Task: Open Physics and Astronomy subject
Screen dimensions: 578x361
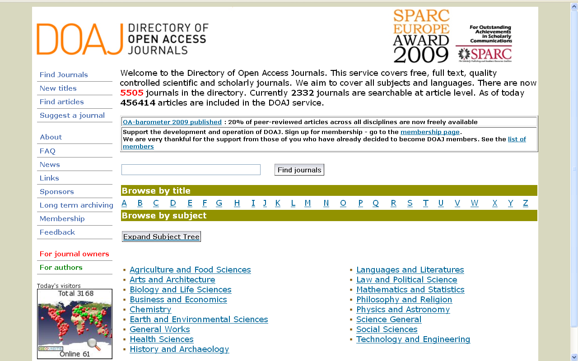Action: point(403,310)
